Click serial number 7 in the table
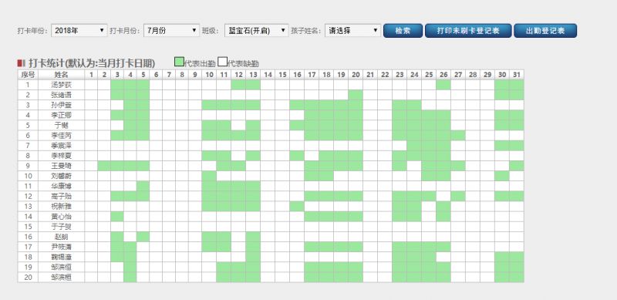Screen dimensions: 617x300 point(28,146)
